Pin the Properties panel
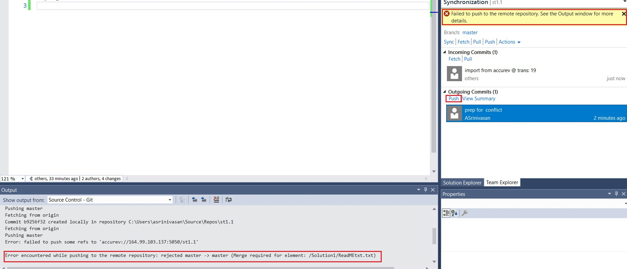This screenshot has width=627, height=269. [616, 194]
